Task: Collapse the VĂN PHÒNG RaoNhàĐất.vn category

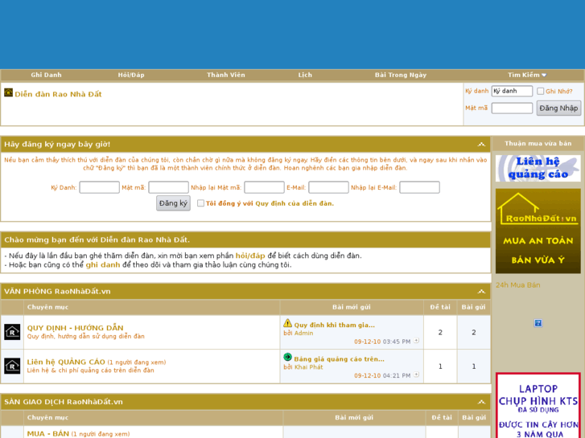Action: coord(481,291)
